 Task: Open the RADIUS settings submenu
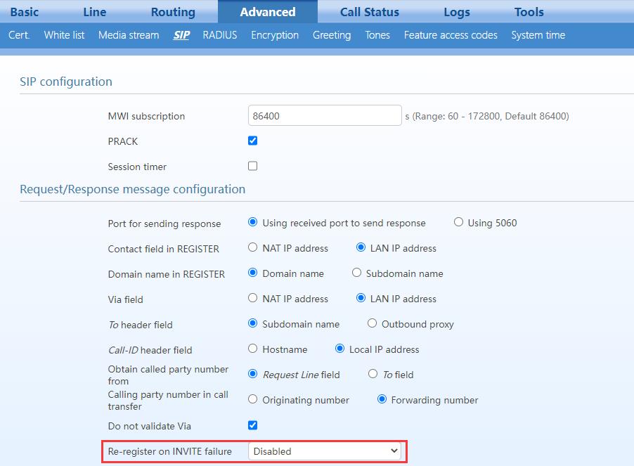point(220,35)
